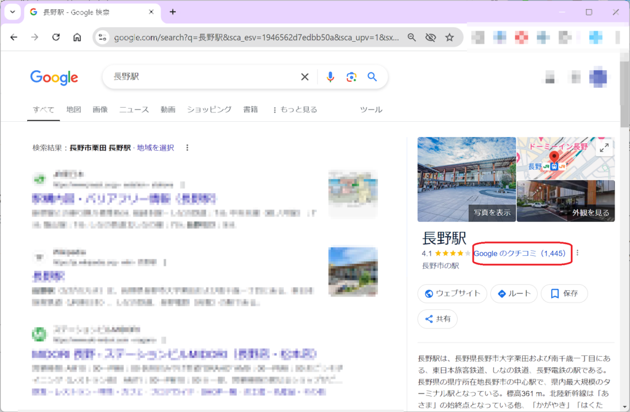Open the 長野 map thumbnail

coord(566,158)
